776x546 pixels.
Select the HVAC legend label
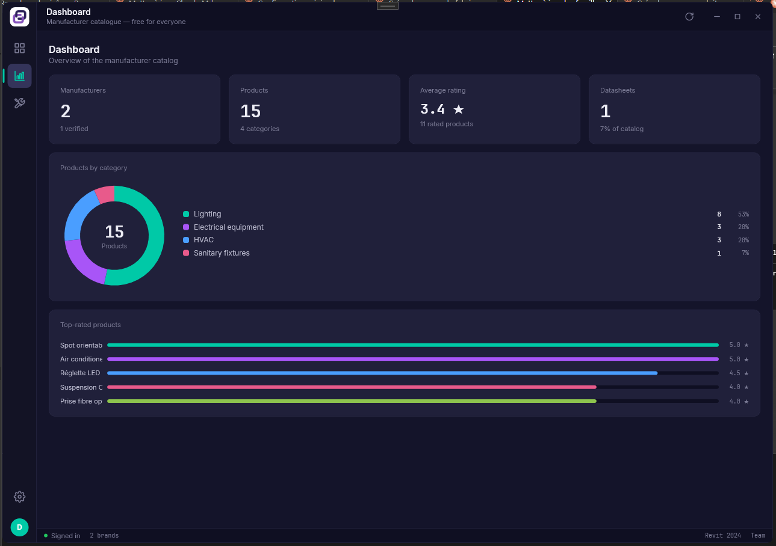point(203,240)
